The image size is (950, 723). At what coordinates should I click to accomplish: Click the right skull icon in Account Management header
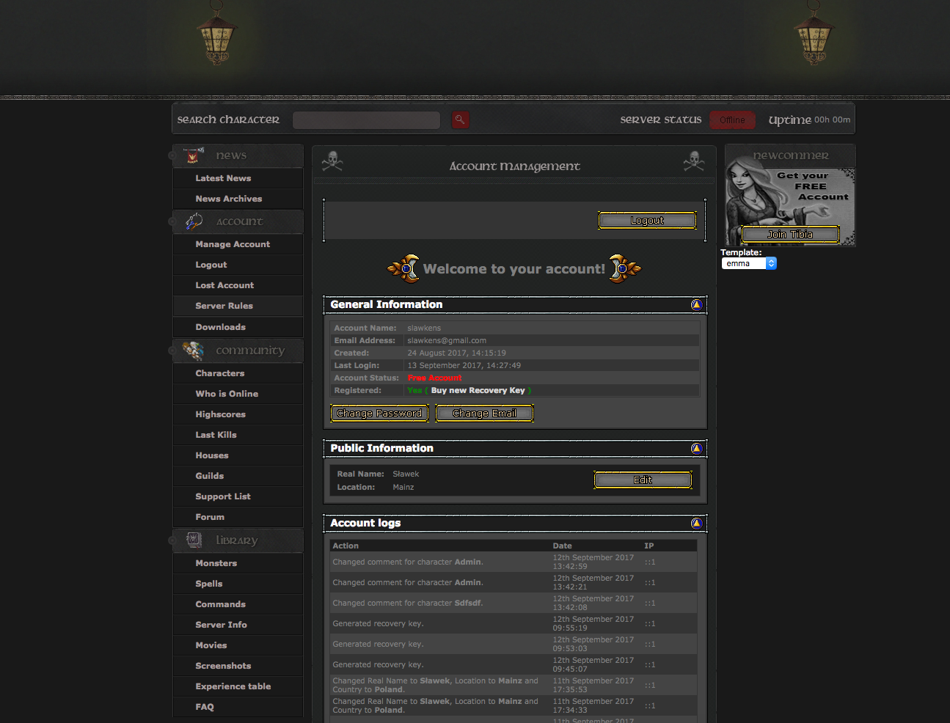click(x=693, y=161)
